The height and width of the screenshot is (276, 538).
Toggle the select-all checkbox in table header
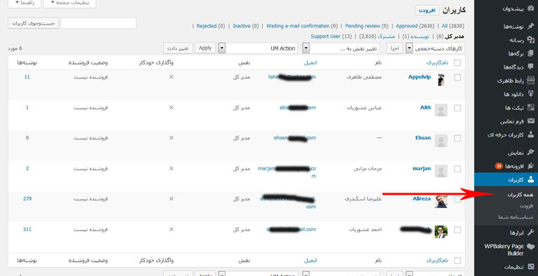457,62
